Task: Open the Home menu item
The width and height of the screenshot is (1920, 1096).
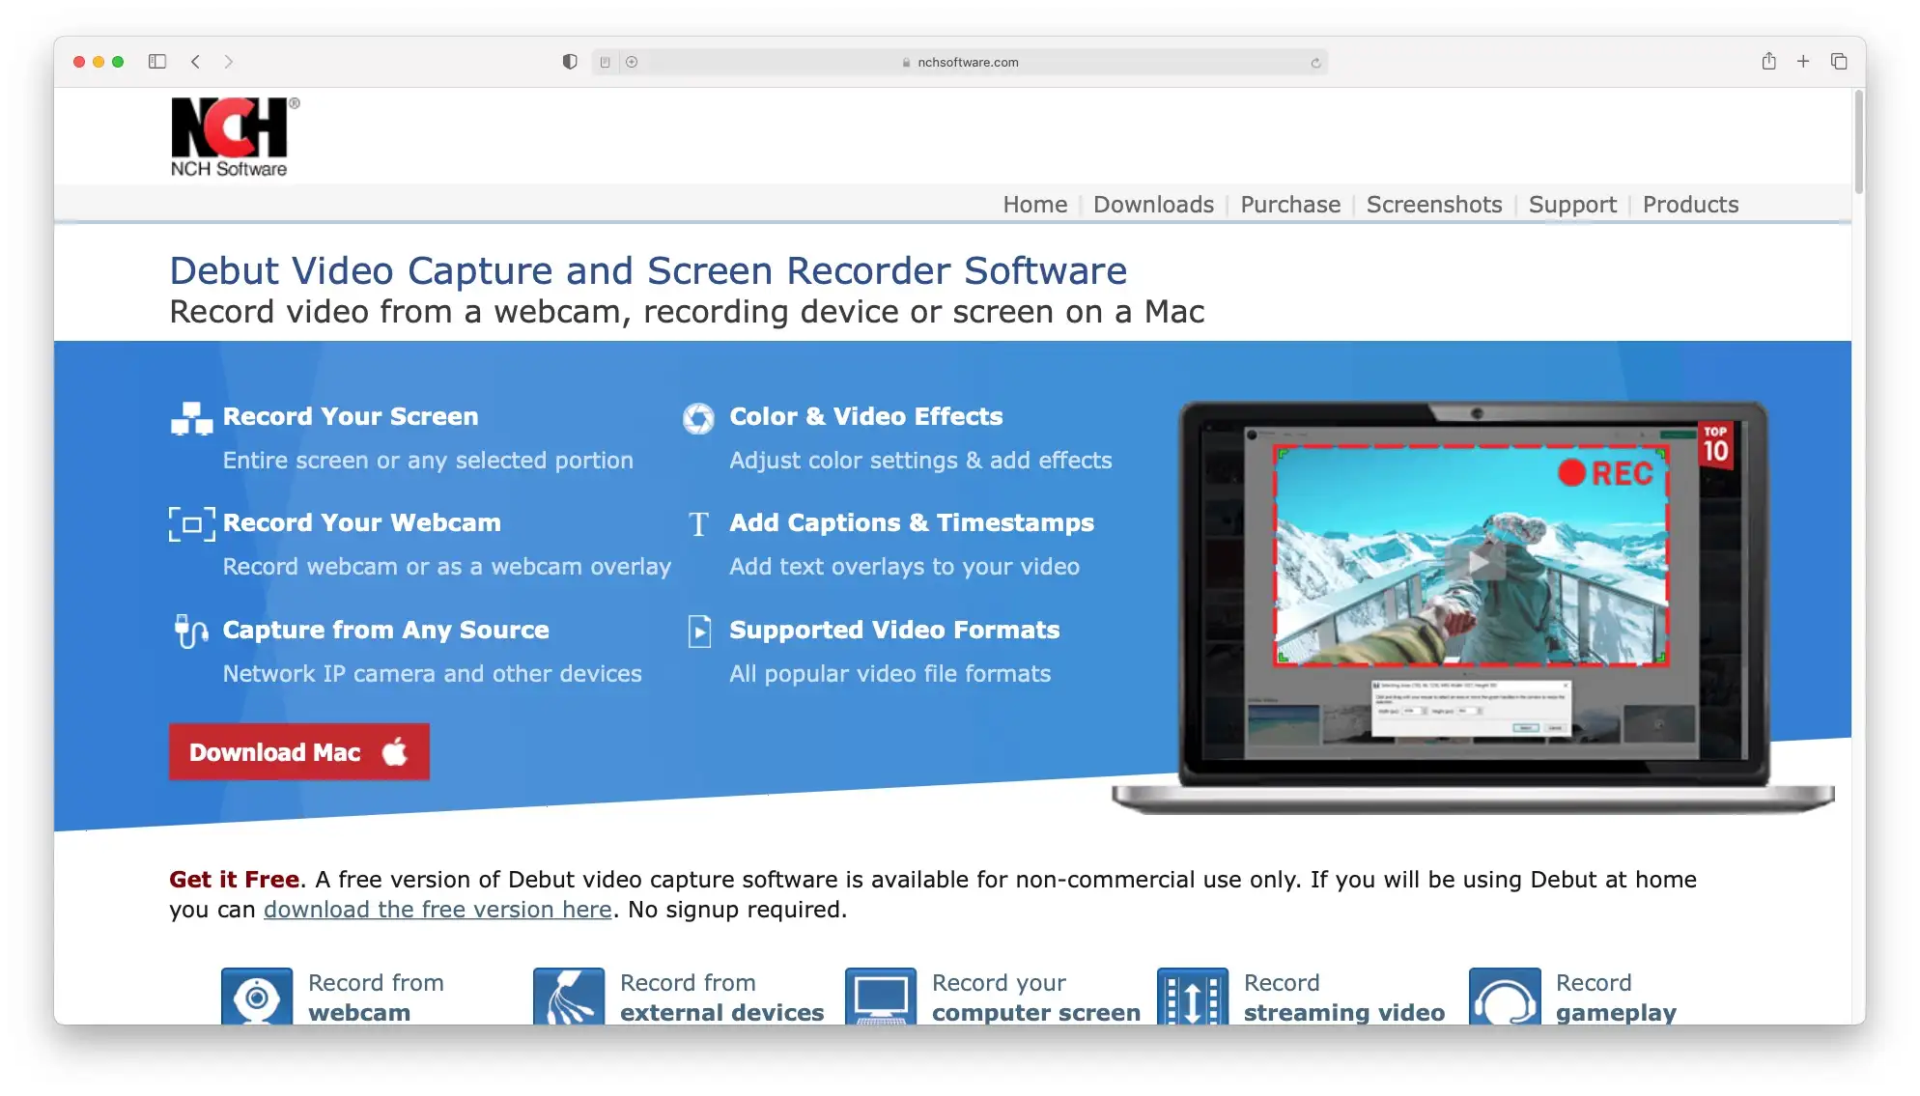Action: click(1033, 205)
